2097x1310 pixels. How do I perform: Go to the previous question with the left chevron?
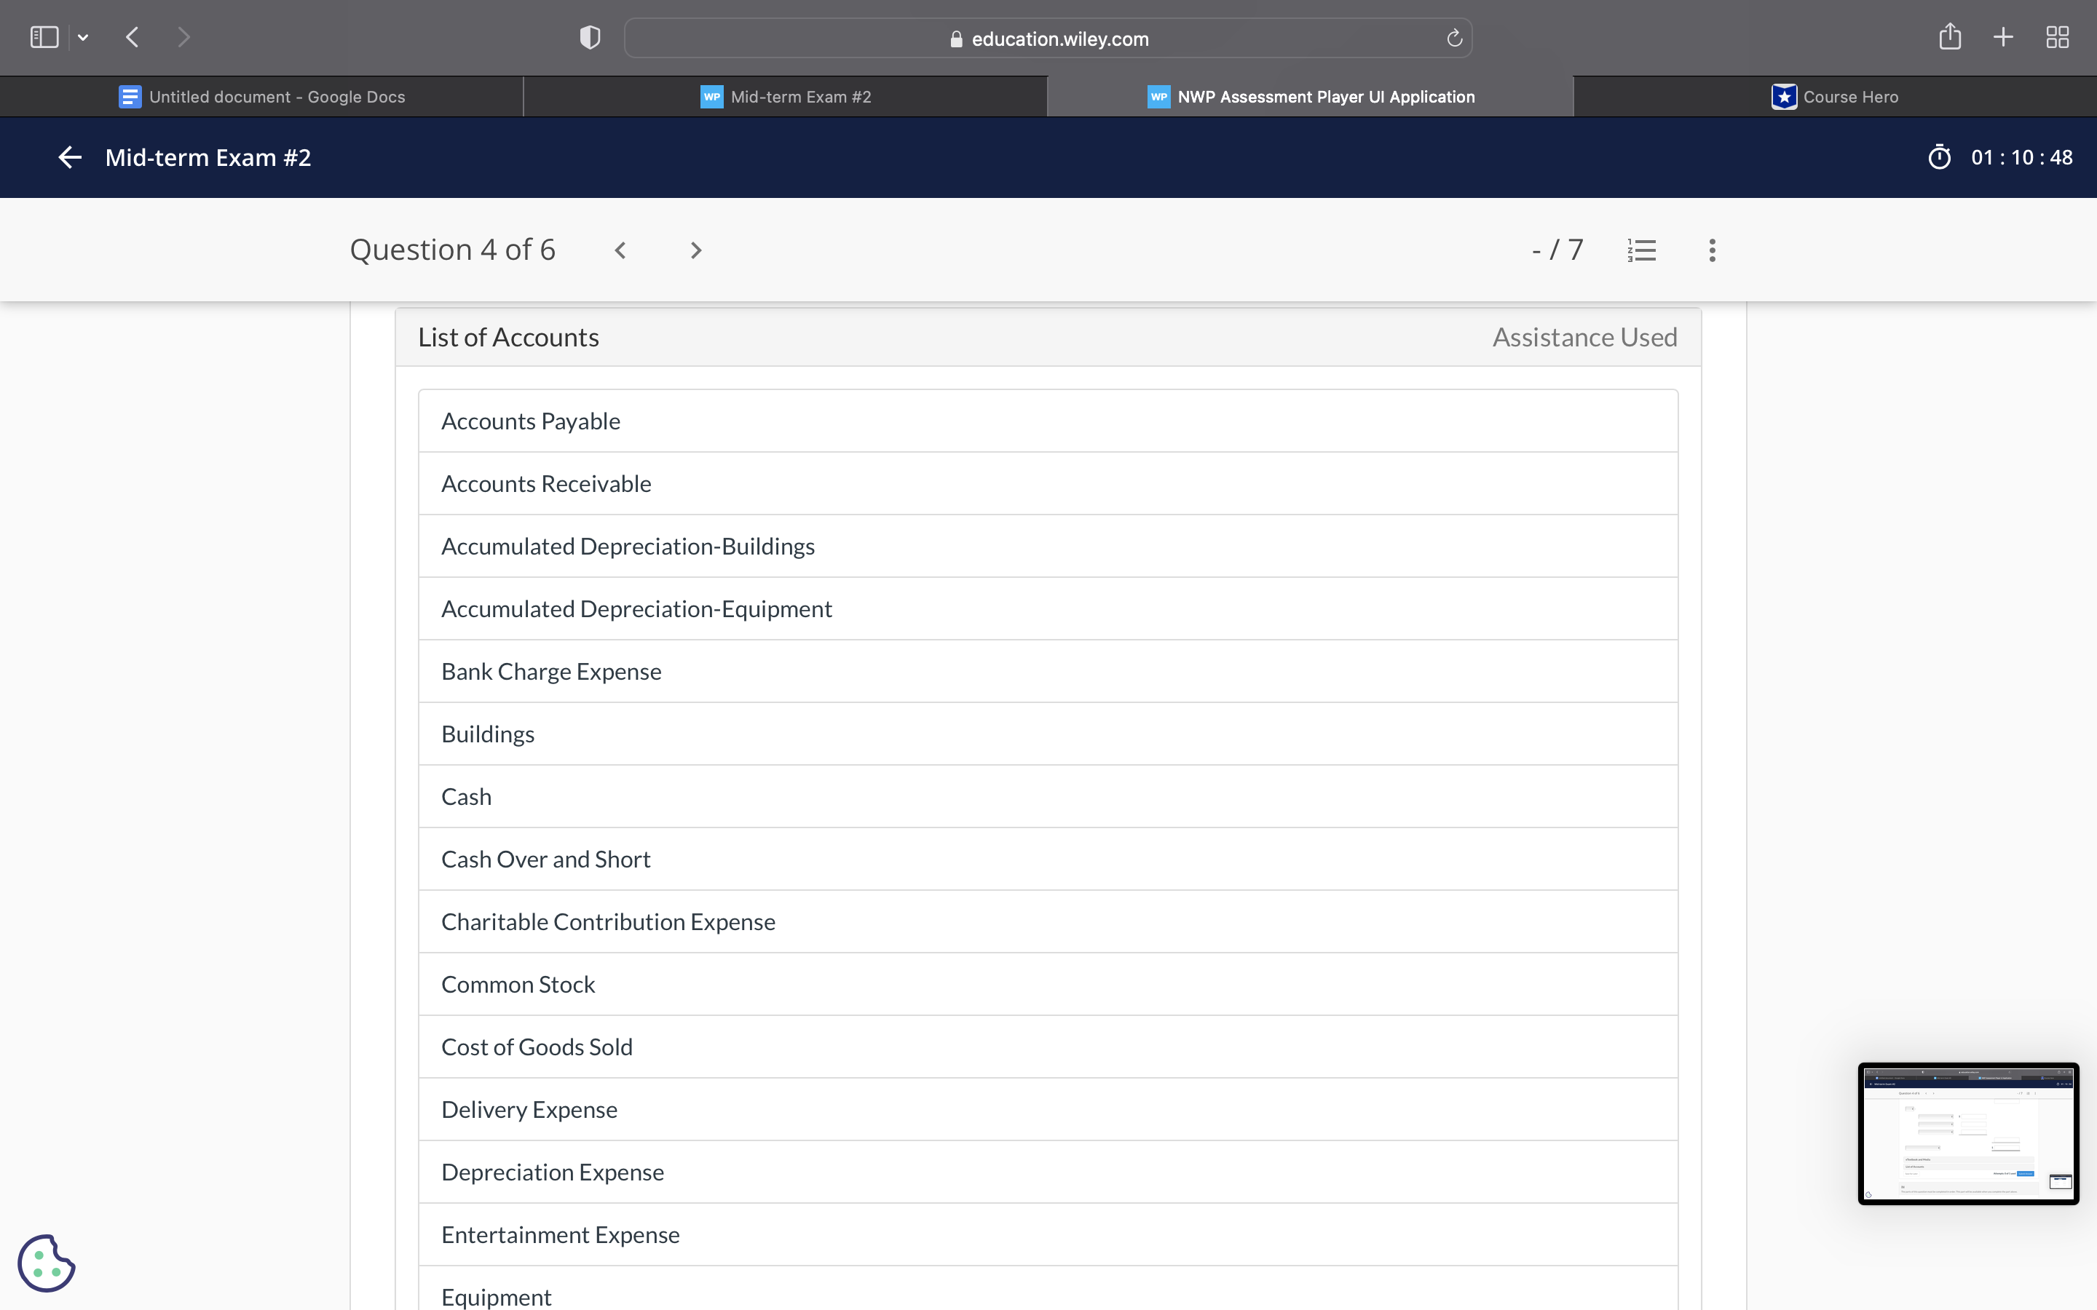(622, 250)
